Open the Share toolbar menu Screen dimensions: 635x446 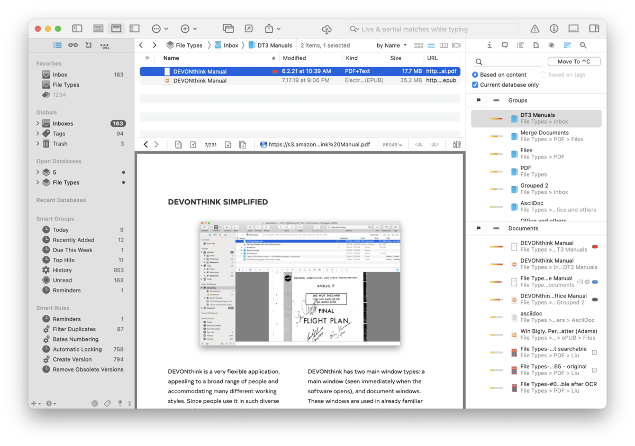272,29
